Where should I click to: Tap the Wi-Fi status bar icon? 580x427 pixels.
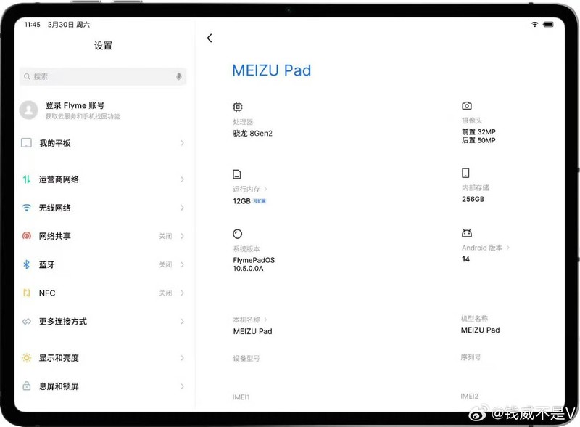pos(534,25)
